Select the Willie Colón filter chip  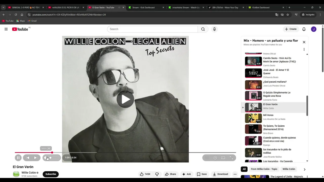click(x=289, y=169)
